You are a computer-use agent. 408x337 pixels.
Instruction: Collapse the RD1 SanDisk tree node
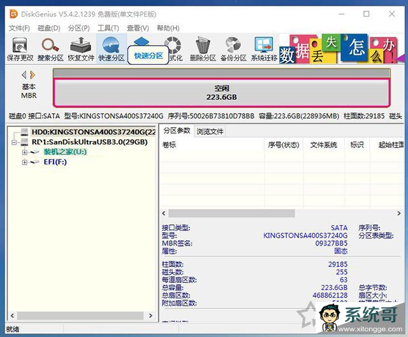point(14,142)
